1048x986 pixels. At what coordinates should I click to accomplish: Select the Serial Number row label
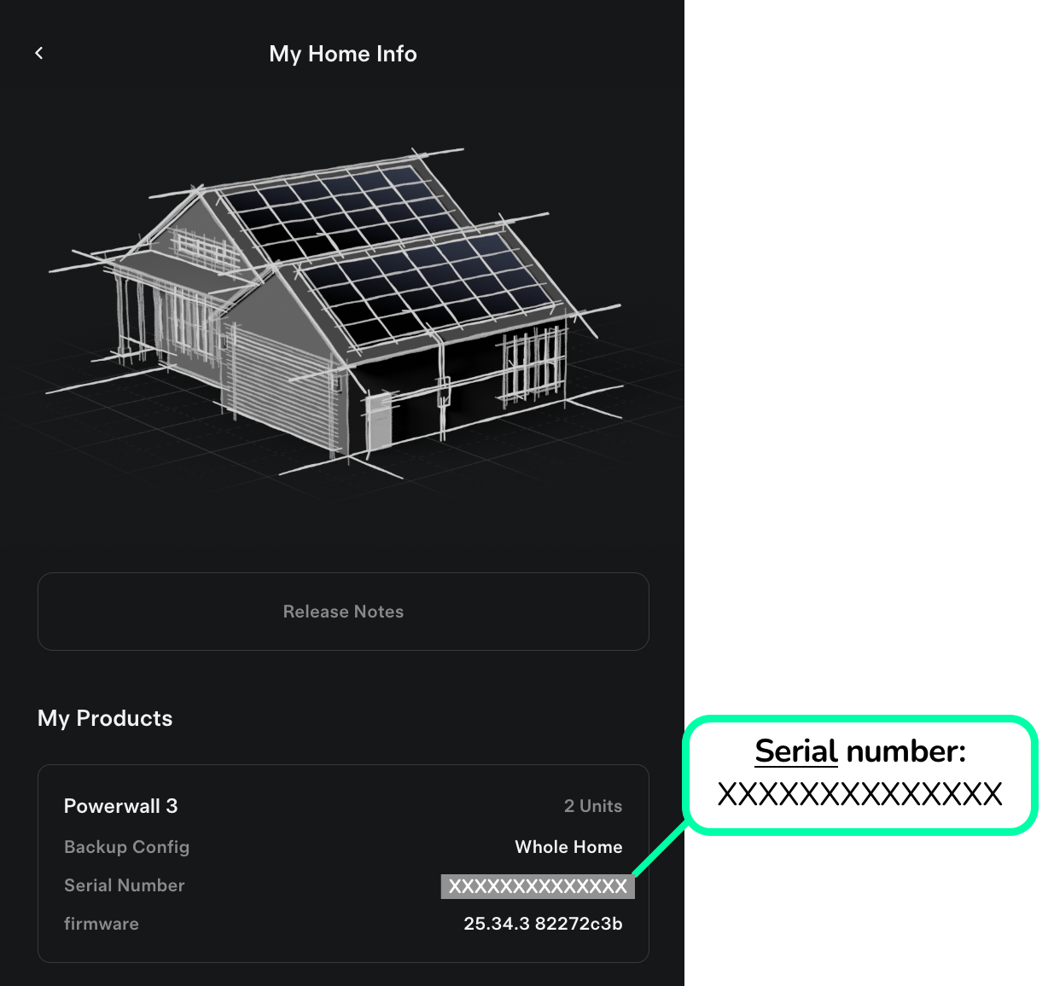[125, 885]
